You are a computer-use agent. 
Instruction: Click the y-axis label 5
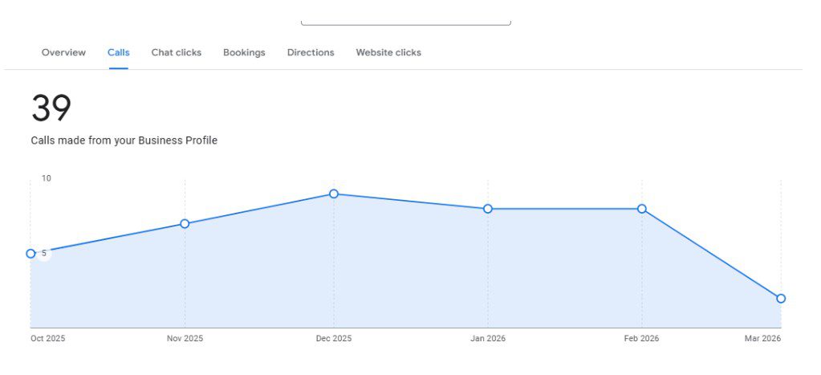44,254
